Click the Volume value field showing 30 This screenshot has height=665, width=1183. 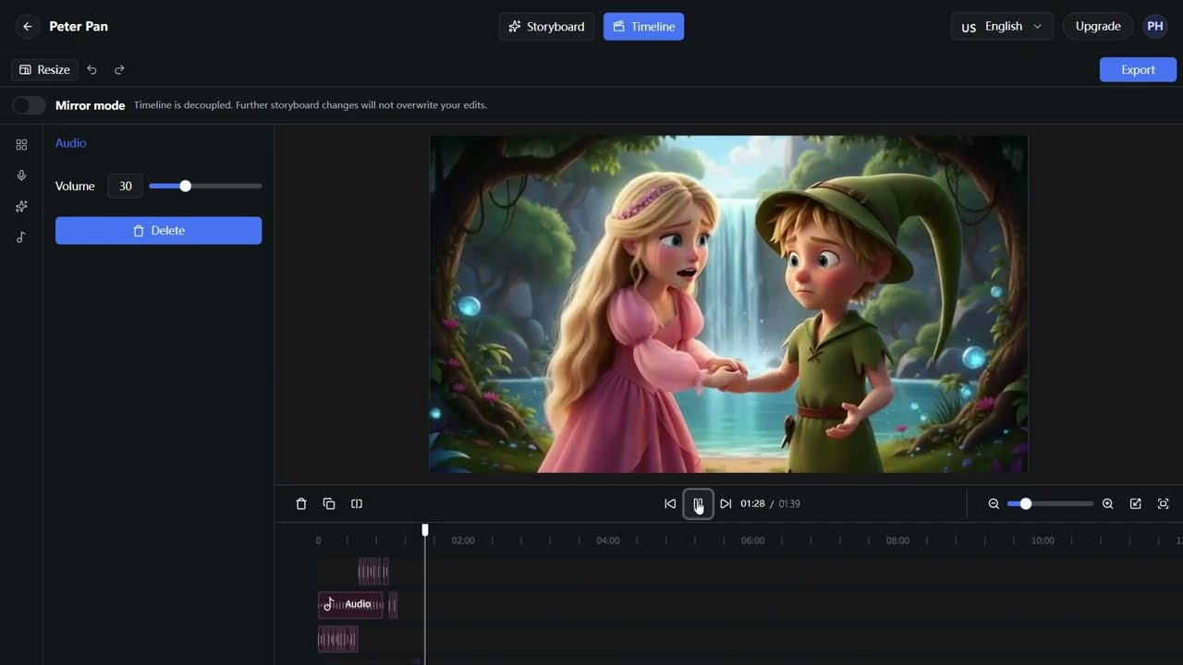click(x=125, y=186)
